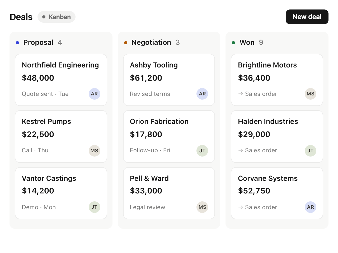Click the $14,200 deal amount
338x253 pixels.
point(38,191)
